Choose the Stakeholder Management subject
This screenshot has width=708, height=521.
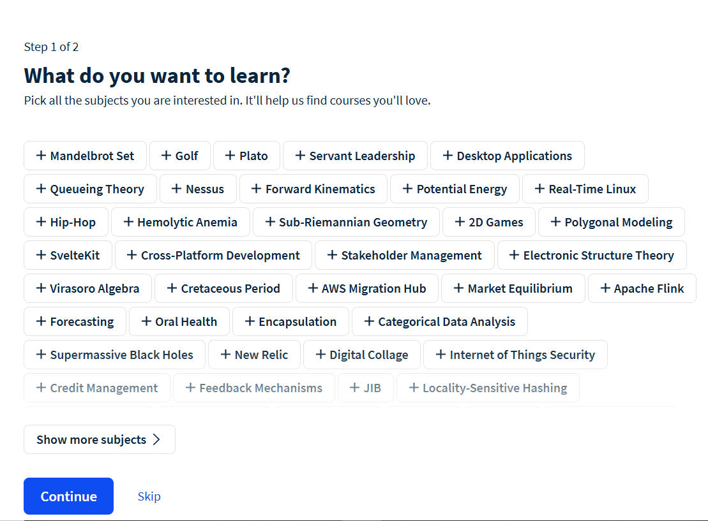[x=404, y=255]
